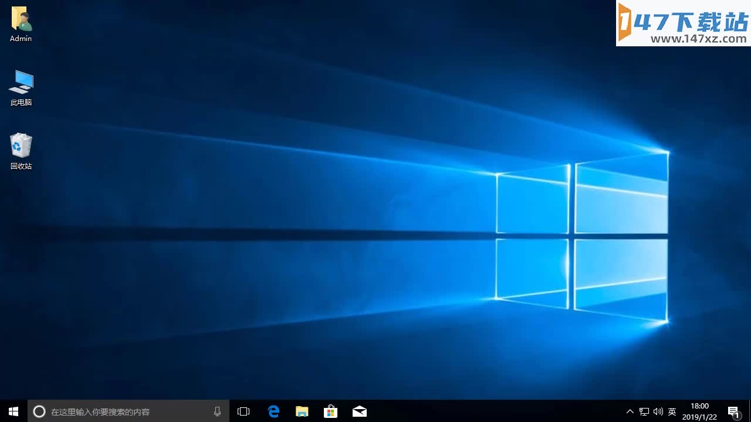Screen dimensions: 751x422
Task: Select the Admin folder desktop icon
Action: 21,25
